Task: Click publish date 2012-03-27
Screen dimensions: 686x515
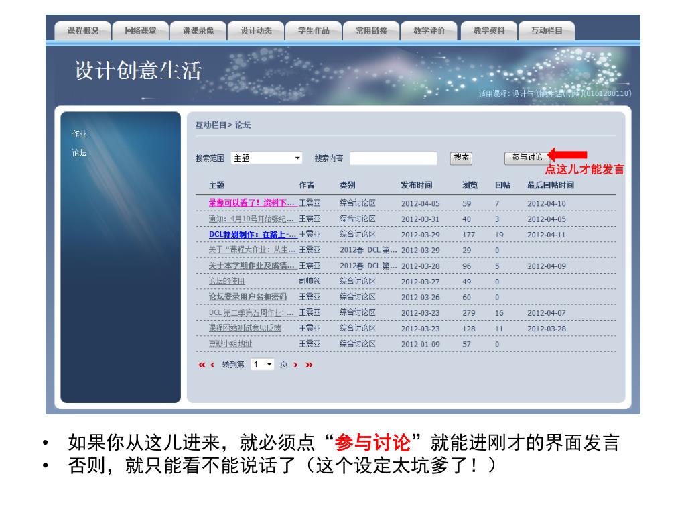Action: click(x=421, y=282)
